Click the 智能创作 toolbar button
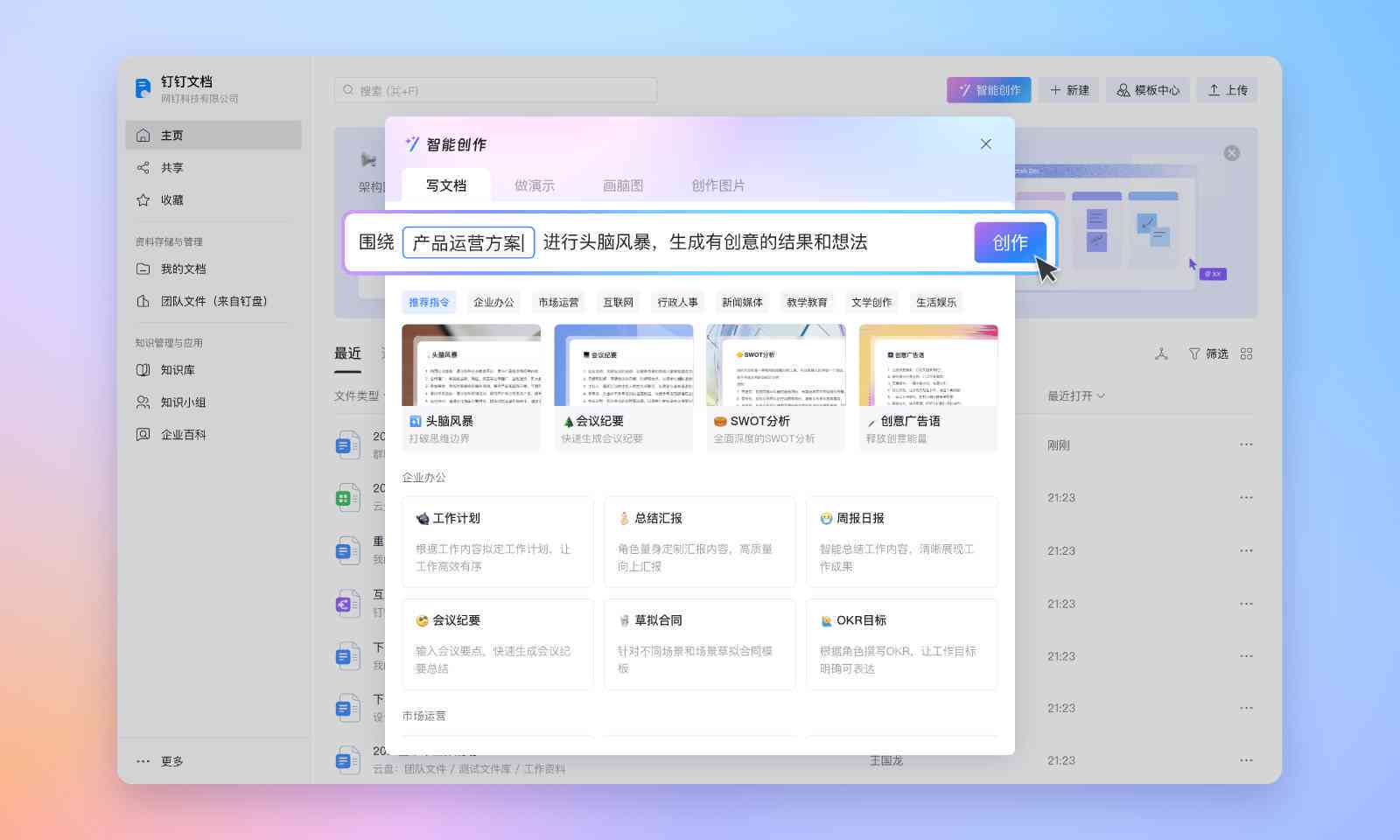 point(989,90)
